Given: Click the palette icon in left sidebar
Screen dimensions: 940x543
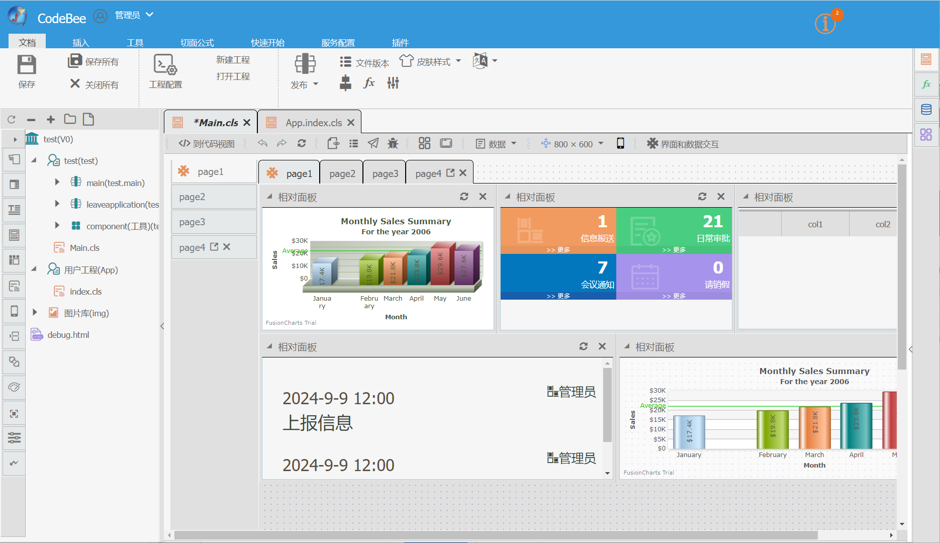Looking at the screenshot, I should (14, 387).
